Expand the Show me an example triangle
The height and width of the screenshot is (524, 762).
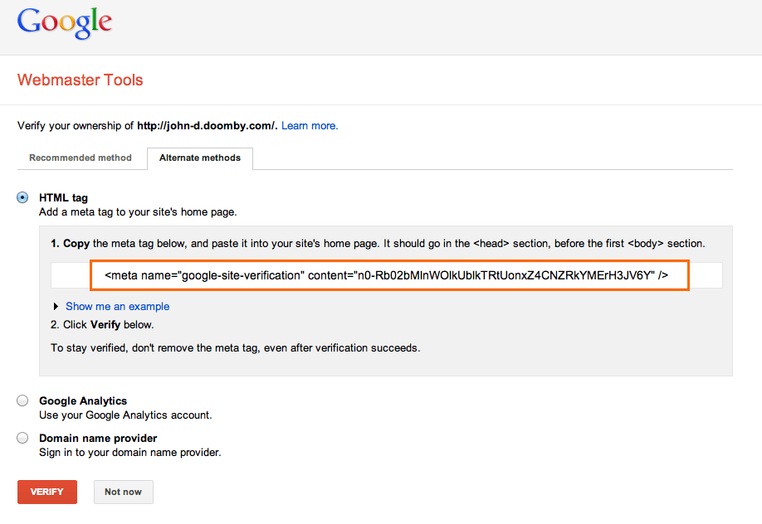[56, 307]
